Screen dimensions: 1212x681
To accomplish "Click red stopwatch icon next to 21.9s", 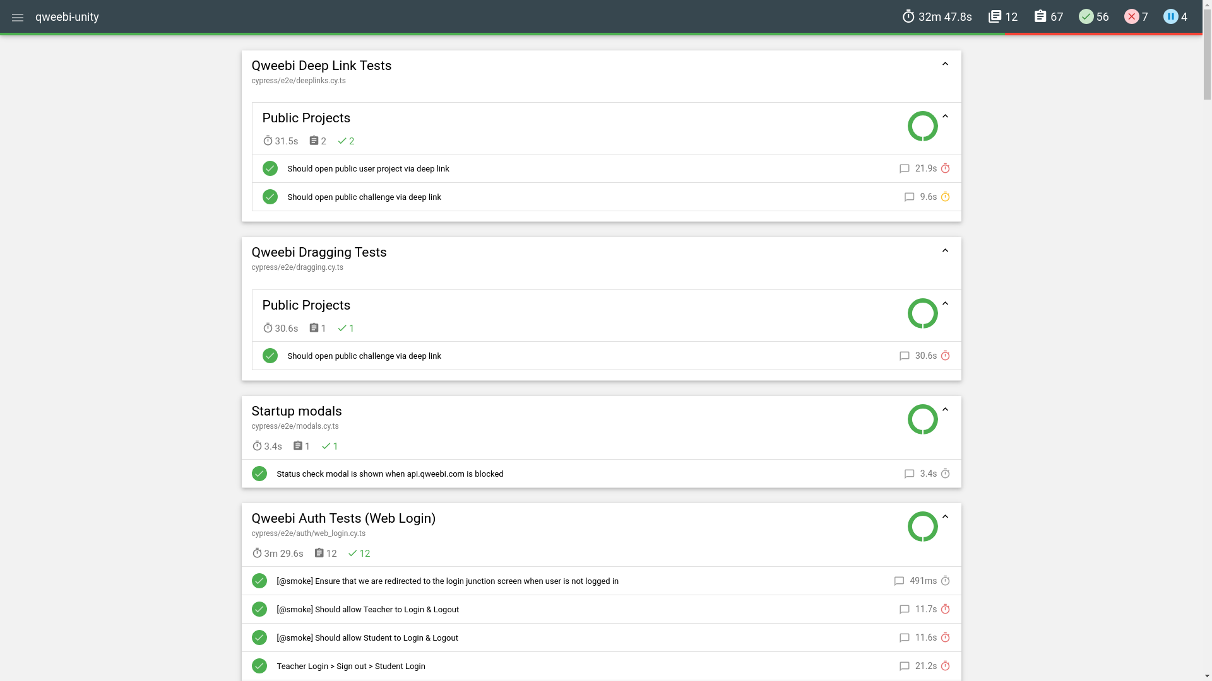I will tap(945, 168).
